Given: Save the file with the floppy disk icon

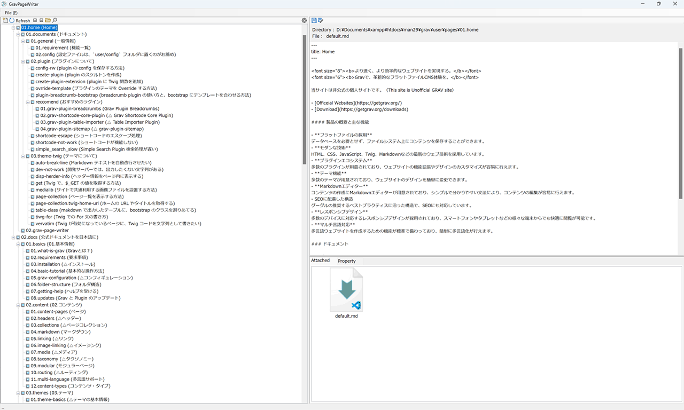Looking at the screenshot, I should click(314, 20).
